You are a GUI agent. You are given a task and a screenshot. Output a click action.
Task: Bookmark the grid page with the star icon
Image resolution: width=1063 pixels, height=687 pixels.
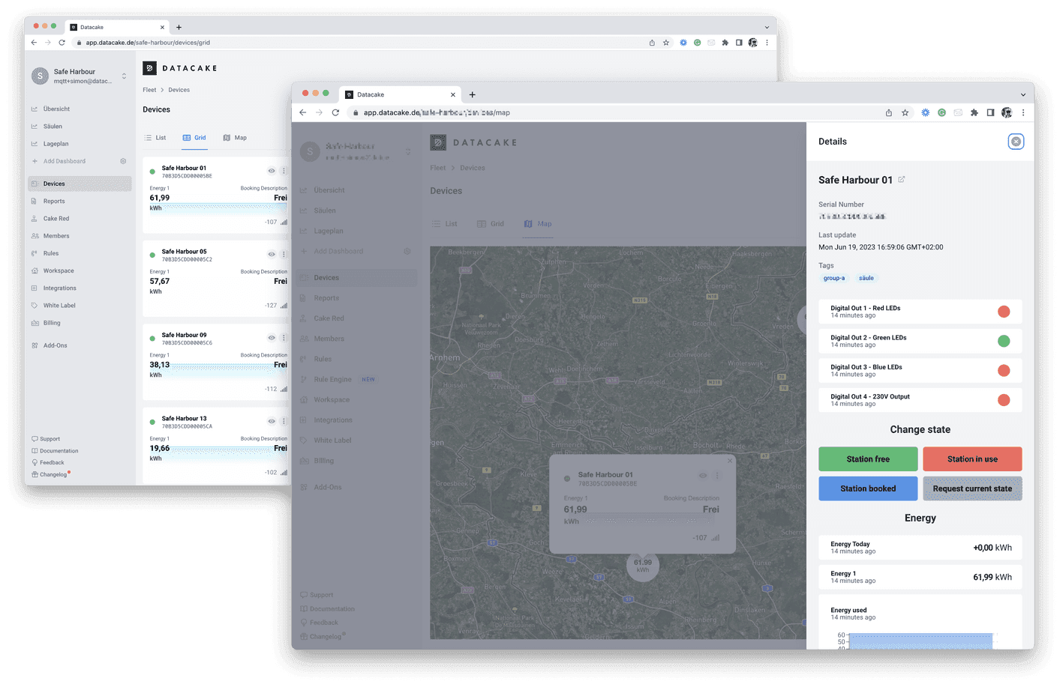[x=666, y=43]
